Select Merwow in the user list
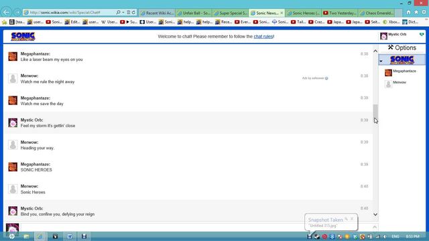This screenshot has width=429, height=241. [x=395, y=84]
